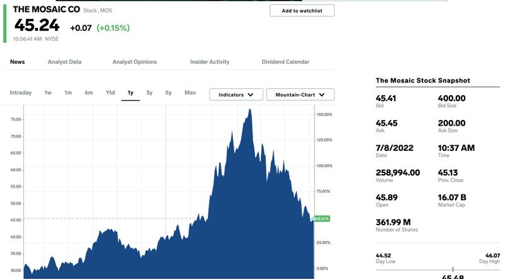Click the 10:56:41 AM NYSE timestamp
Viewport: 505px width, 279px height.
point(36,39)
